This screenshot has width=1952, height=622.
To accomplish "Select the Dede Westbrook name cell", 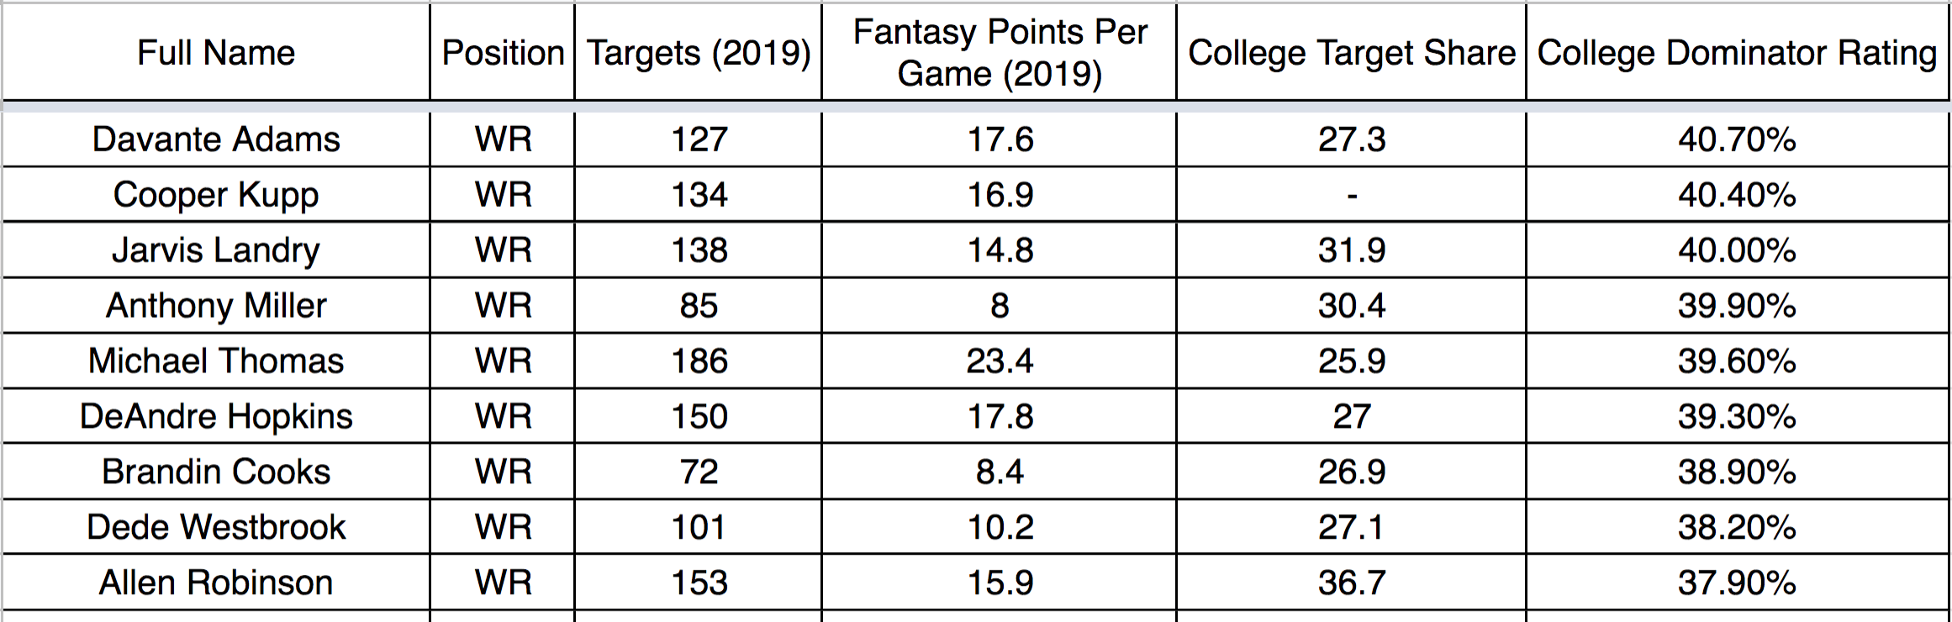I will (x=216, y=528).
